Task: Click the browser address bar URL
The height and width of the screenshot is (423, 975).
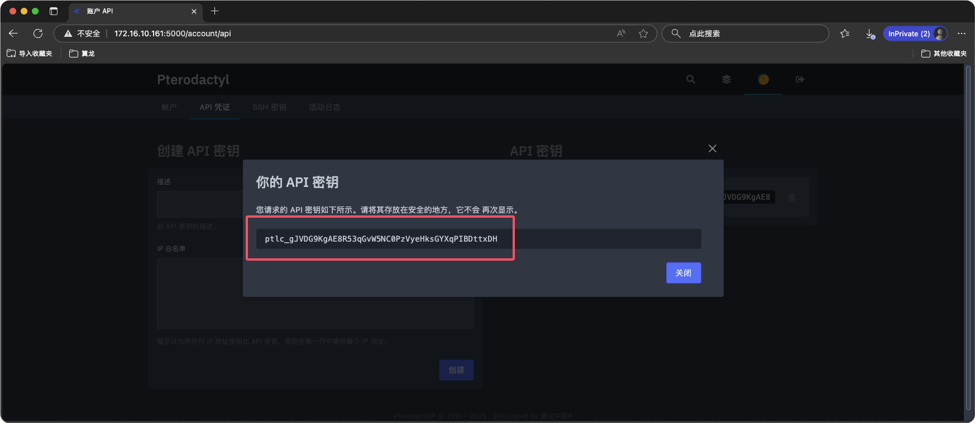Action: [173, 33]
